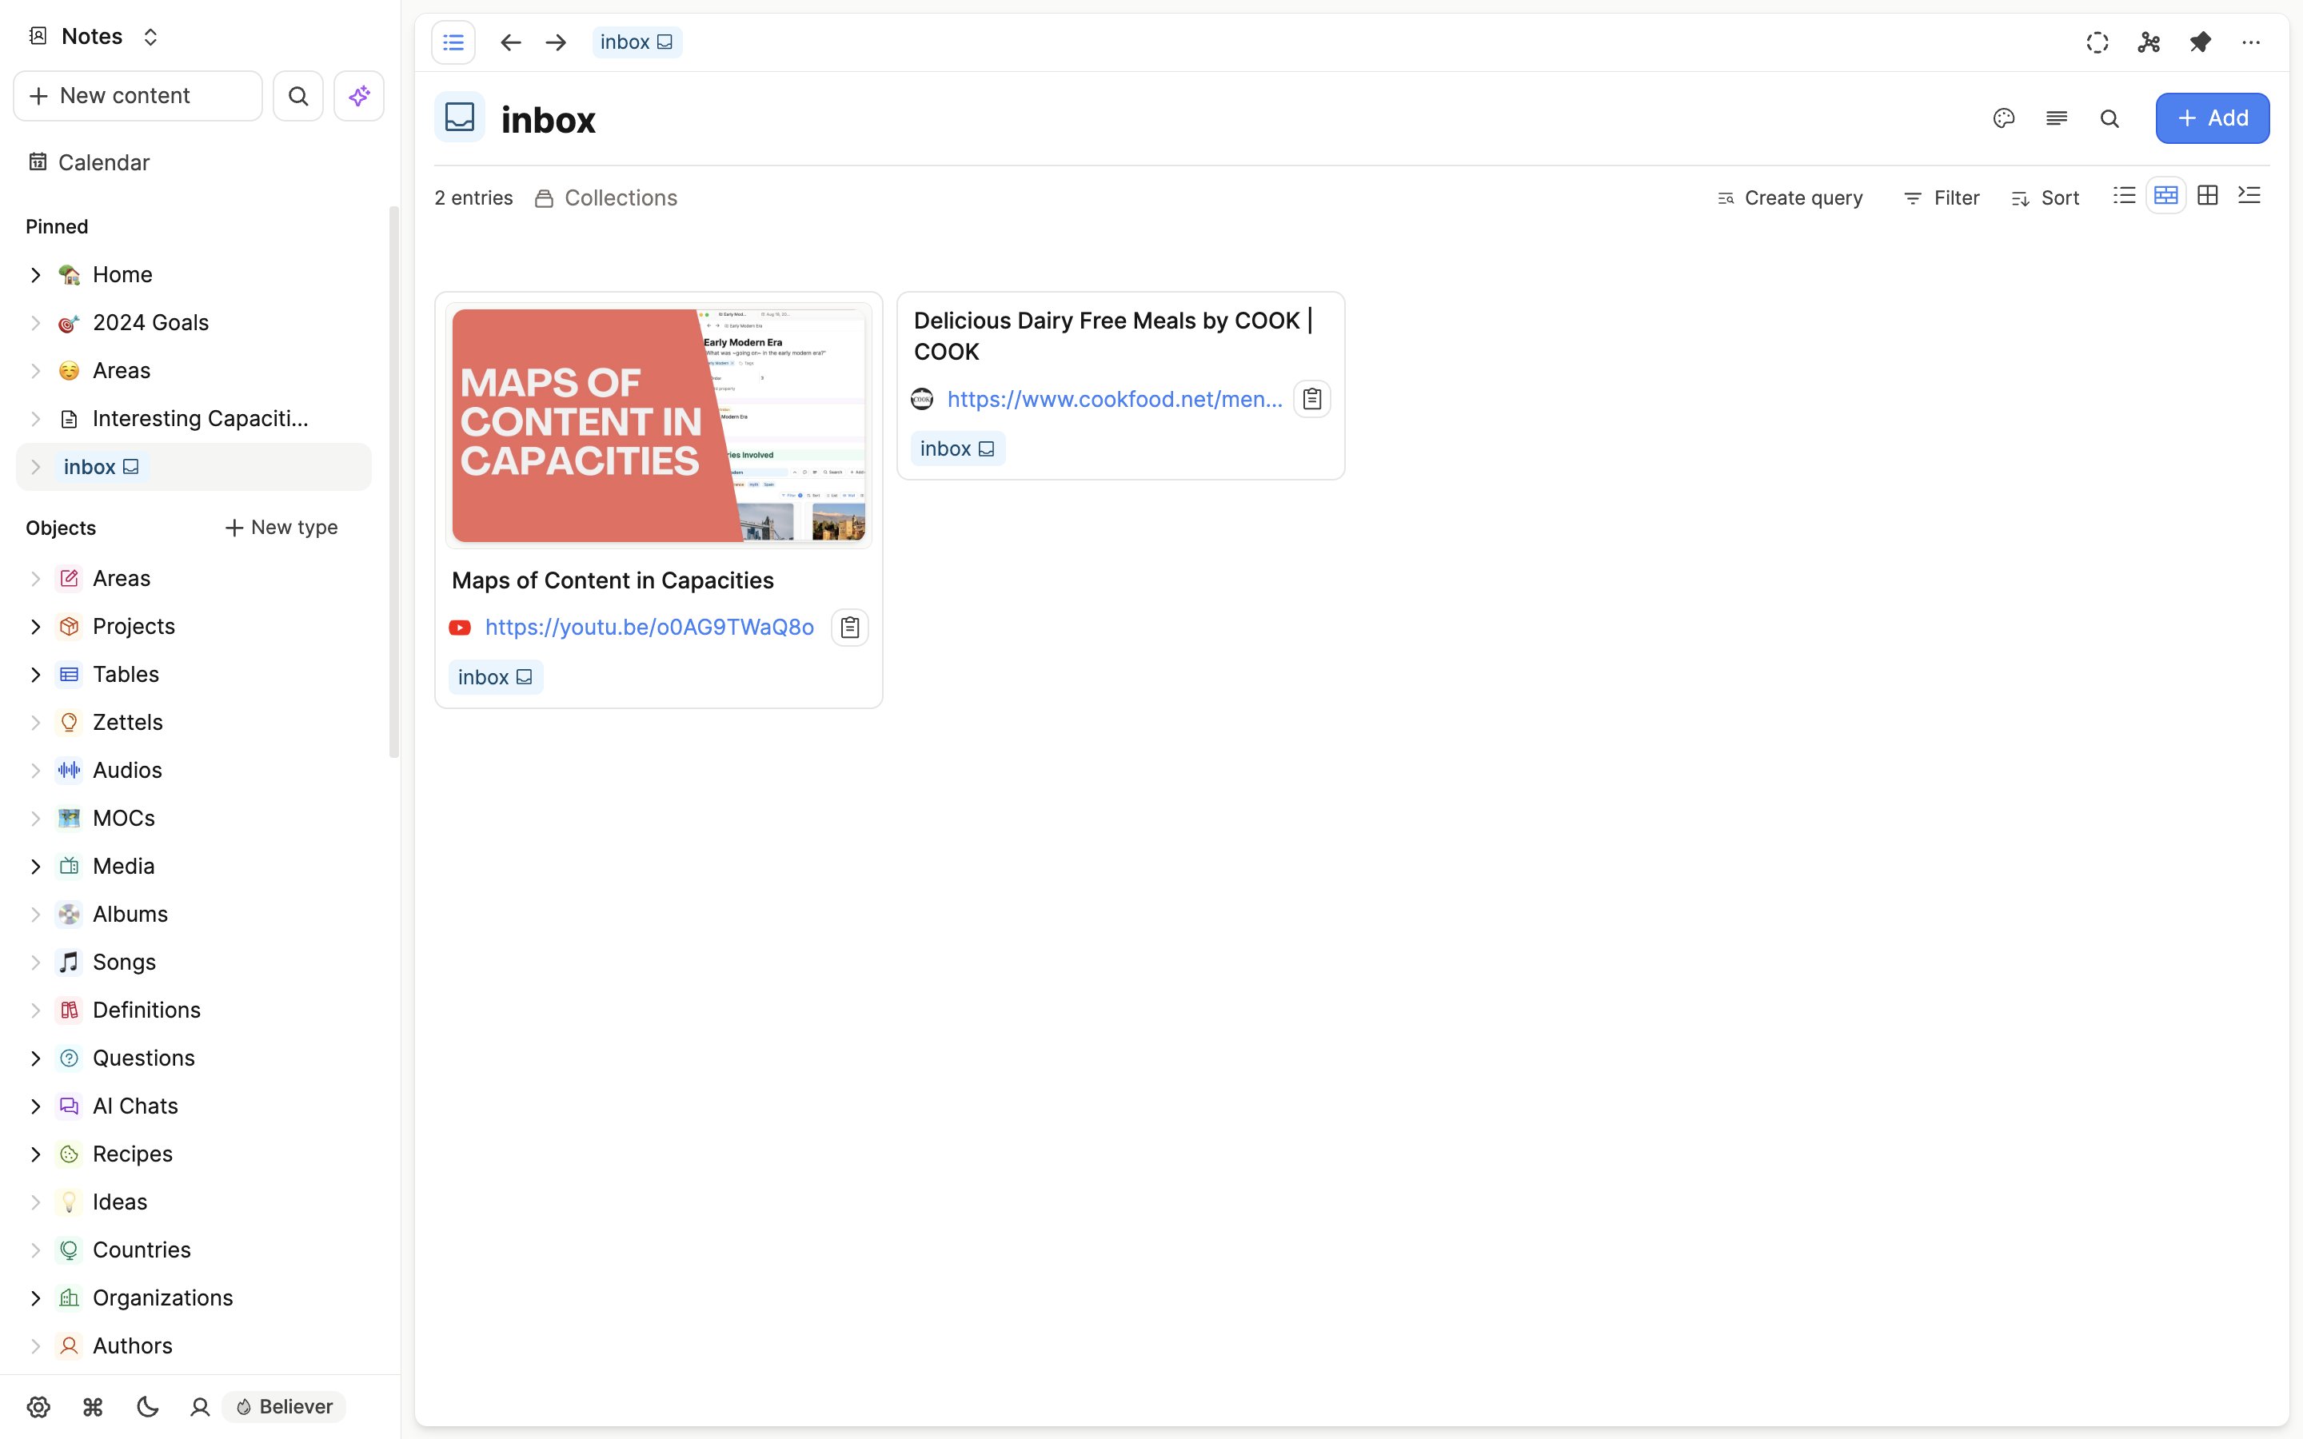The height and width of the screenshot is (1439, 2303).
Task: Click the New content button
Action: 138,96
